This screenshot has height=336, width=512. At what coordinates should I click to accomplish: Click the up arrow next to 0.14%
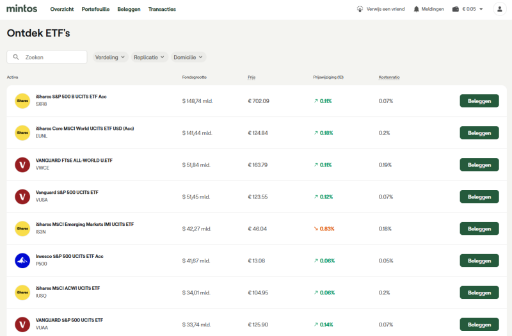pyautogui.click(x=316, y=324)
